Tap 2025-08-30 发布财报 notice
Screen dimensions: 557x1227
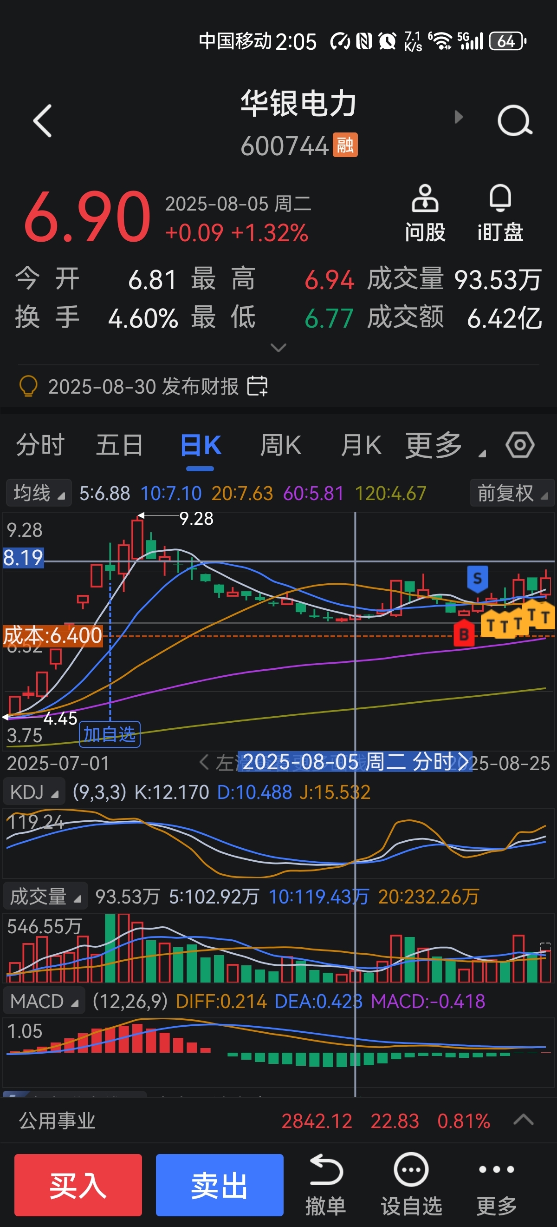pos(143,386)
